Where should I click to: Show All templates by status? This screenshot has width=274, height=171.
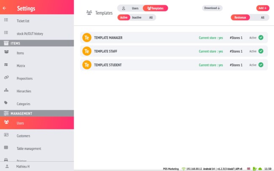(x=151, y=17)
